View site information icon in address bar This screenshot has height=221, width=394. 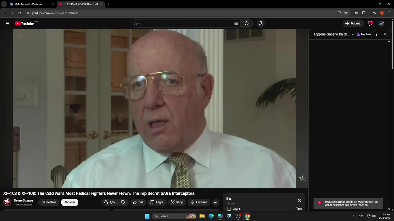[28, 13]
